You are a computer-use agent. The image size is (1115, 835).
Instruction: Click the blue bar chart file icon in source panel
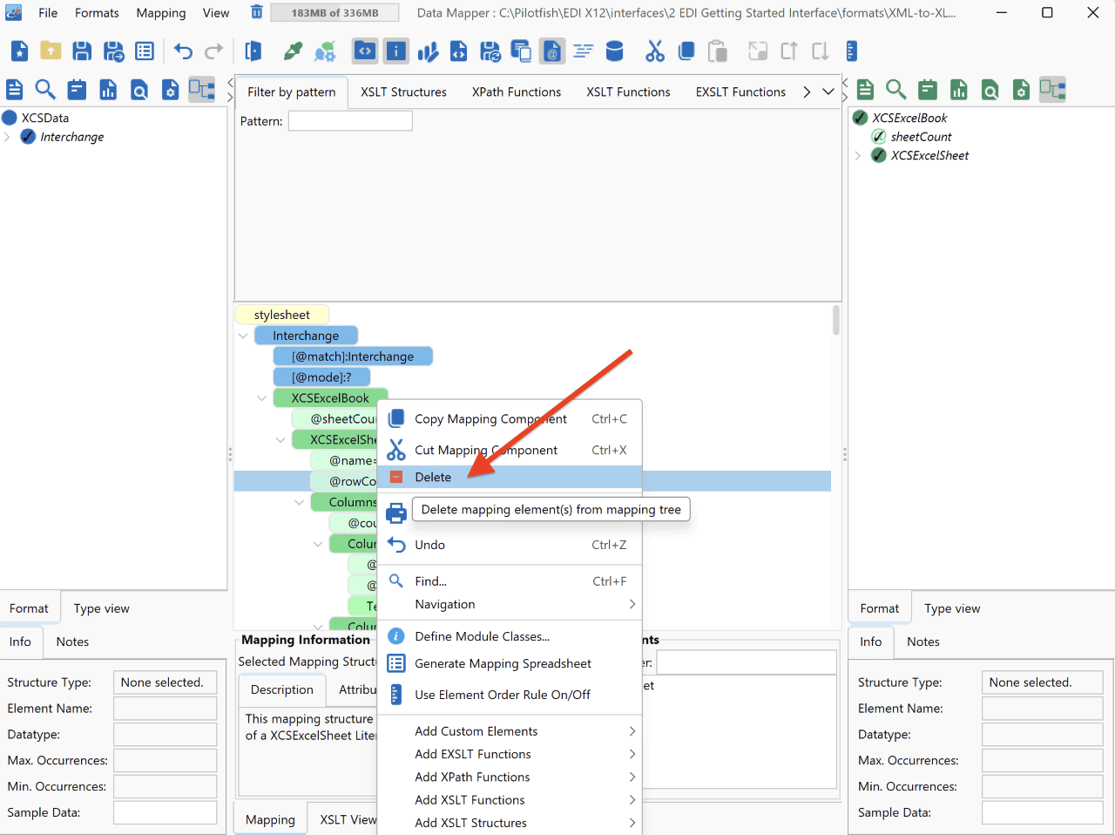click(108, 89)
